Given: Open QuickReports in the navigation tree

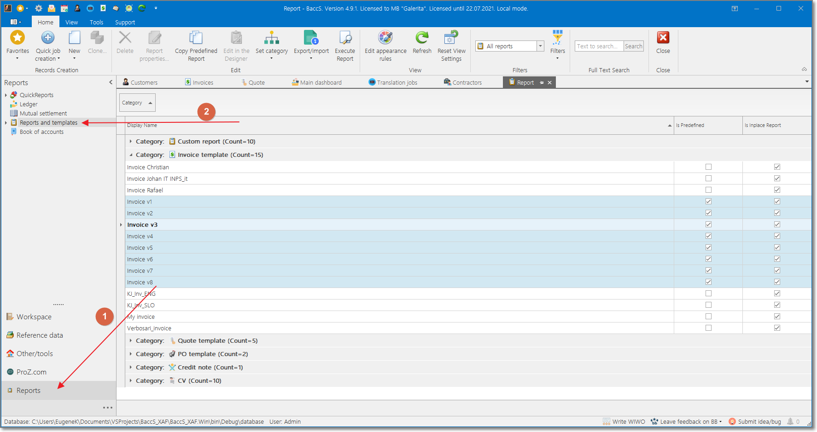Looking at the screenshot, I should tap(36, 95).
